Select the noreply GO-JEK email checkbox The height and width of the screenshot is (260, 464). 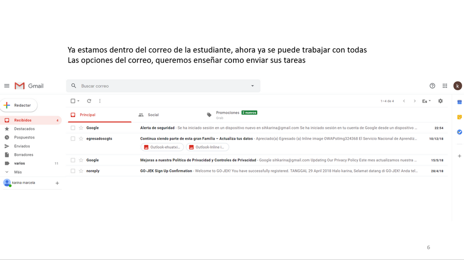pos(73,171)
